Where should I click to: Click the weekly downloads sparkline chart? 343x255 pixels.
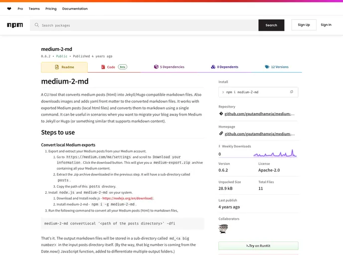click(275, 153)
